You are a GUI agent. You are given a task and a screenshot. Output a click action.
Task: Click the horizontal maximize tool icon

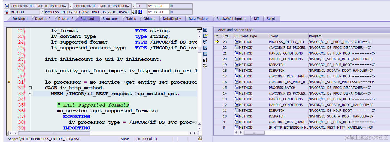205,54
